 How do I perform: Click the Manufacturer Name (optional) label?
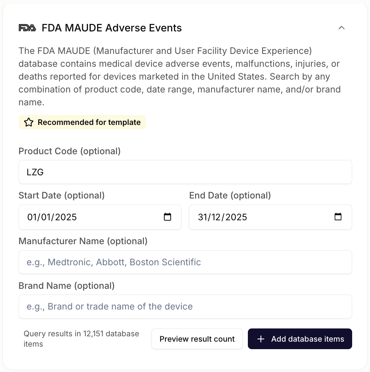[x=83, y=241]
